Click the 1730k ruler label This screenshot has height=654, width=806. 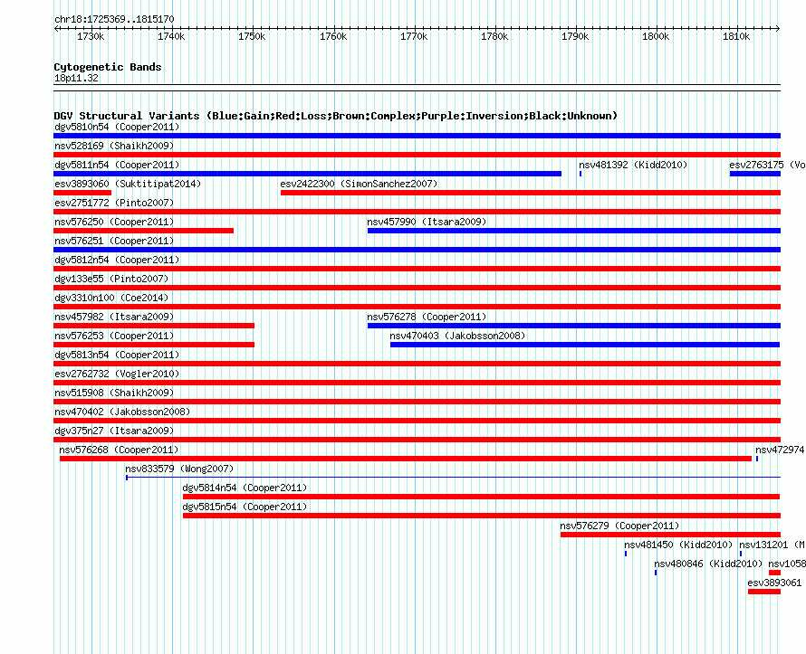click(91, 36)
